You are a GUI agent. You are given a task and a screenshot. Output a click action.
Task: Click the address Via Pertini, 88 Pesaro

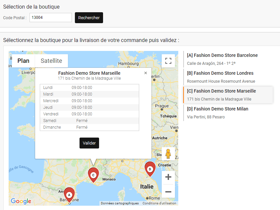pos(206,117)
